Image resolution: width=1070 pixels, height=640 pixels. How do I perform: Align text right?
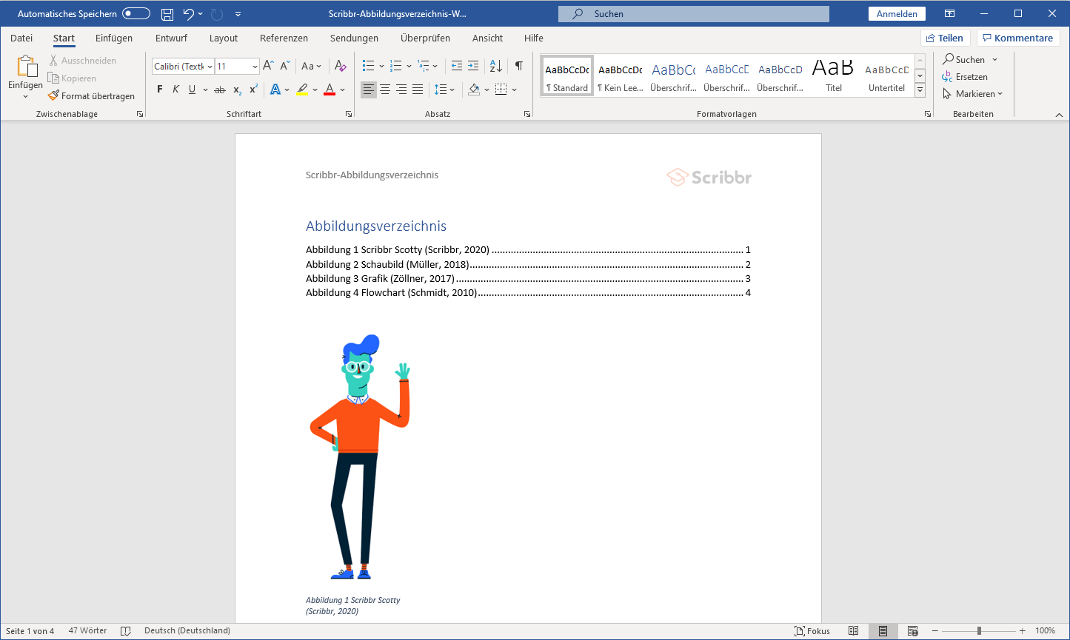(x=401, y=90)
